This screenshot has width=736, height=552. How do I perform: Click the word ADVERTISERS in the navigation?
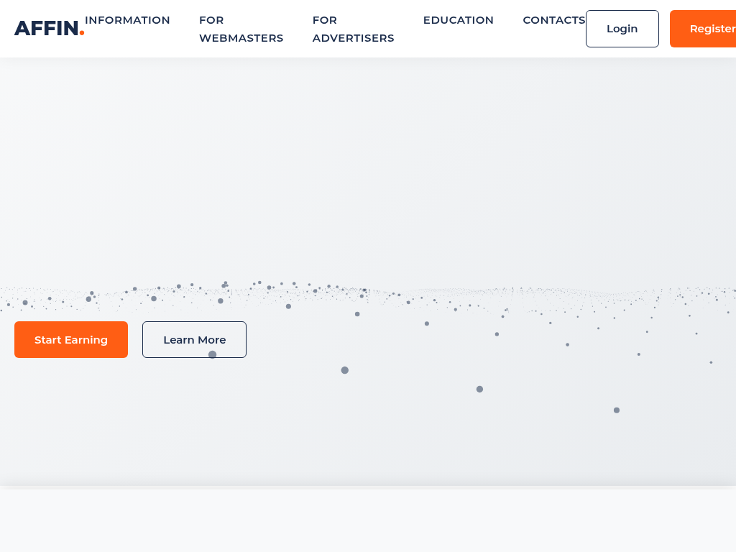click(x=353, y=38)
